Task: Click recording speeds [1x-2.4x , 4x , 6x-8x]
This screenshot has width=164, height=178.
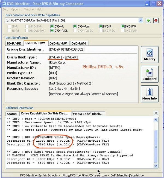Action: [x=64, y=89]
